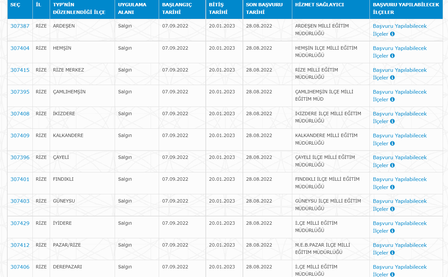Image resolution: width=448 pixels, height=277 pixels.
Task: Click the info icon in the ARDEŞEN row
Action: click(x=392, y=34)
